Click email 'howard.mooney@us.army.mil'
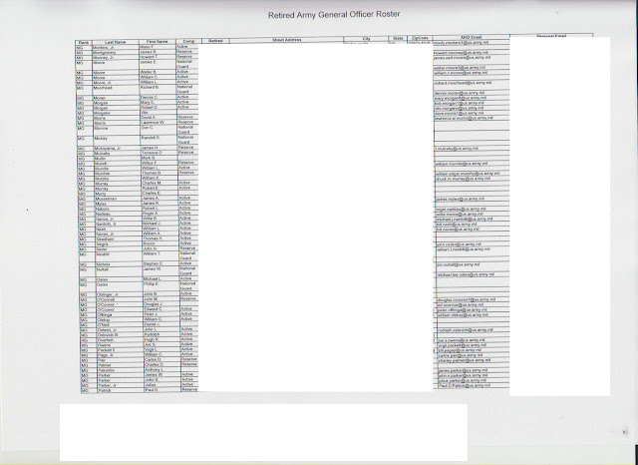This screenshot has width=638, height=465. coord(461,53)
